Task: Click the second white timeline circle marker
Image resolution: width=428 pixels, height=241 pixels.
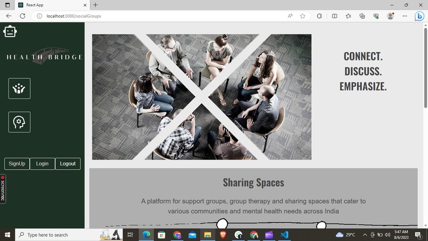Action: pyautogui.click(x=321, y=225)
